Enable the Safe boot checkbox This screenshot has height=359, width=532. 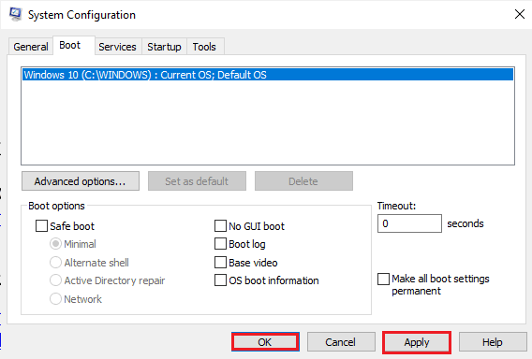(x=41, y=226)
